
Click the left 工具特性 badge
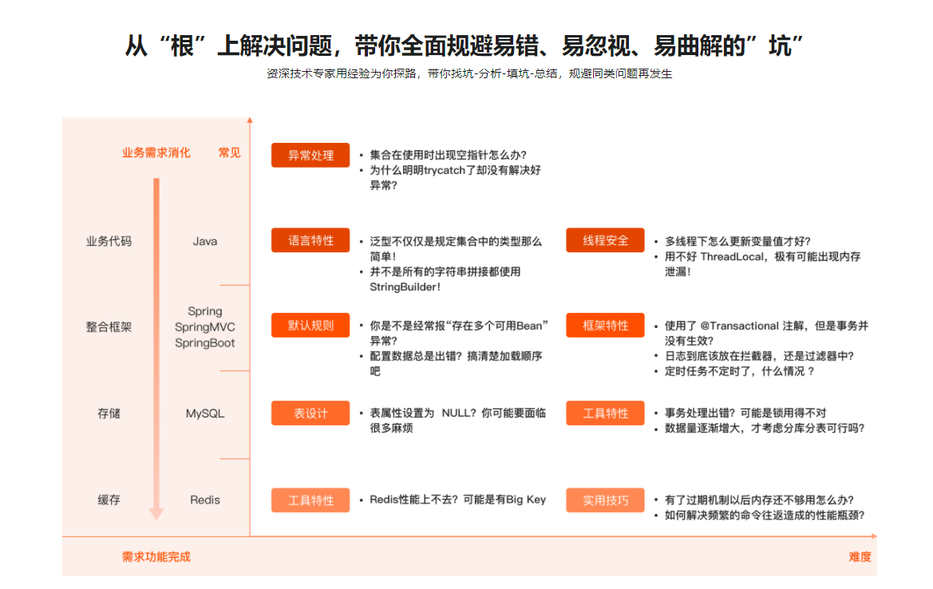pyautogui.click(x=310, y=500)
